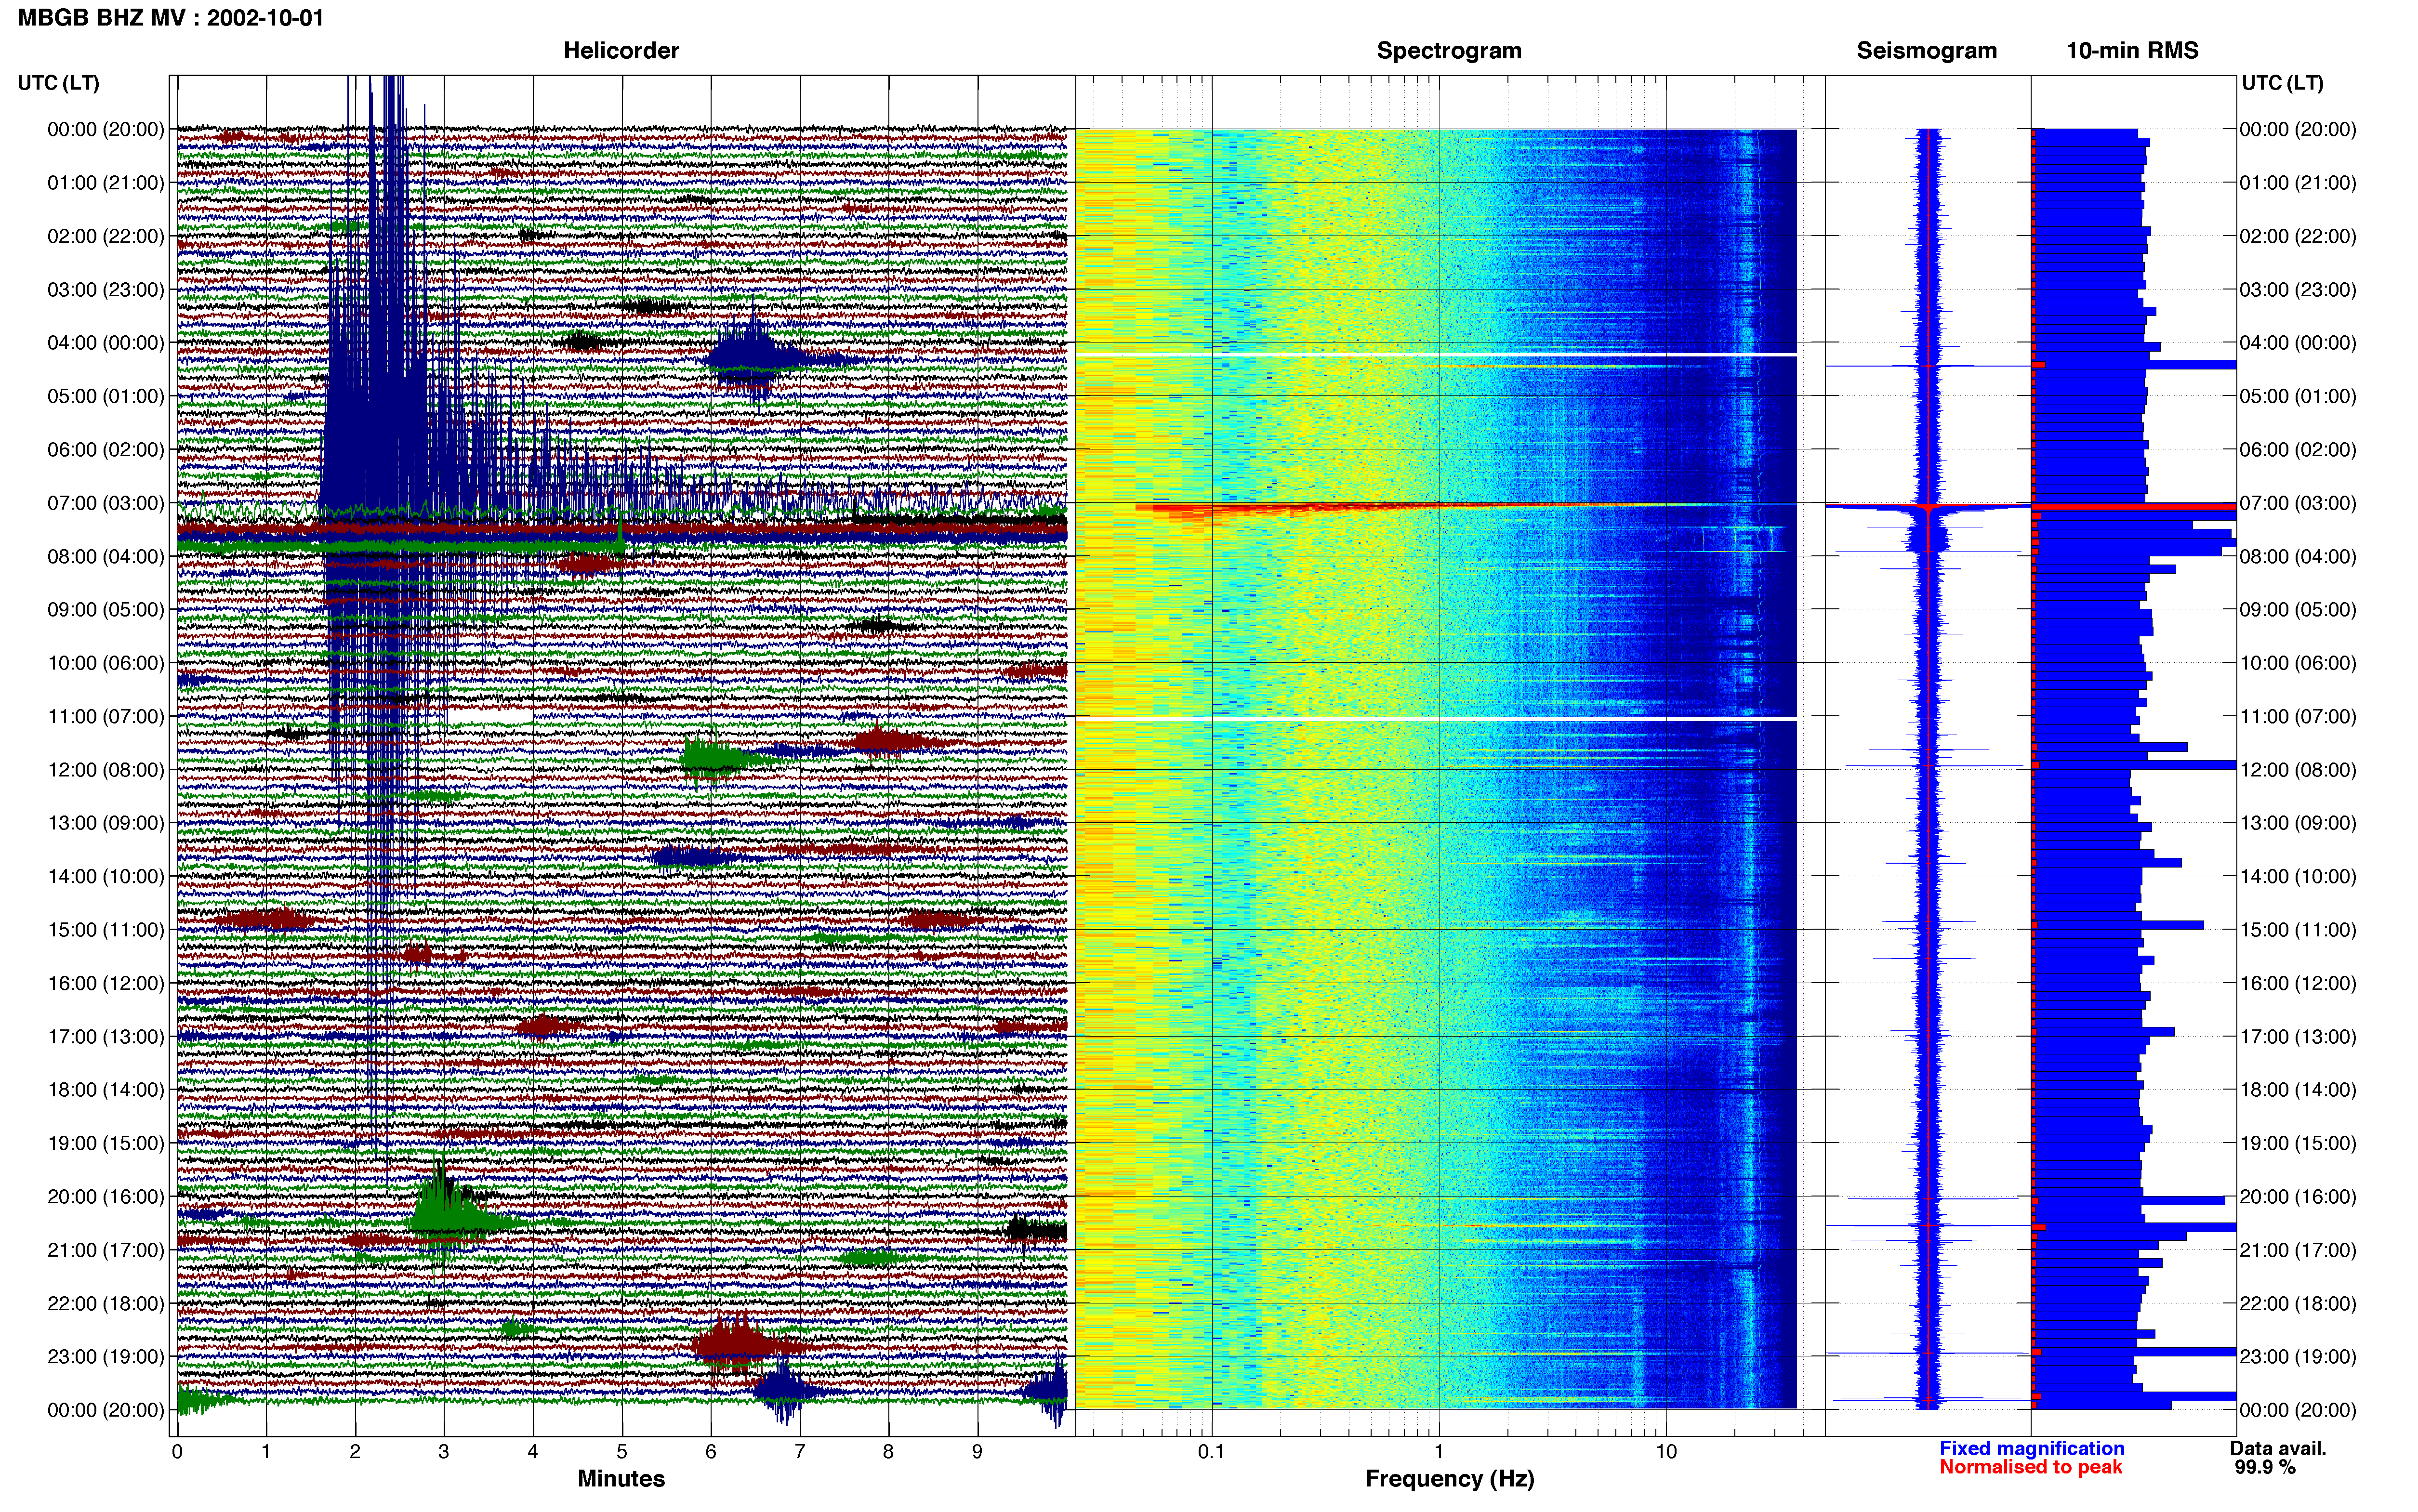This screenshot has height=1512, width=2418.
Task: Click the '99.9 %' data availability value
Action: click(2265, 1467)
